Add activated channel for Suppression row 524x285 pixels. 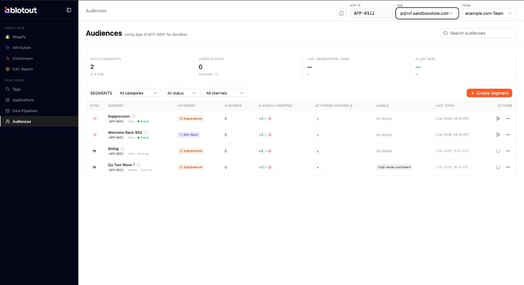pos(317,119)
